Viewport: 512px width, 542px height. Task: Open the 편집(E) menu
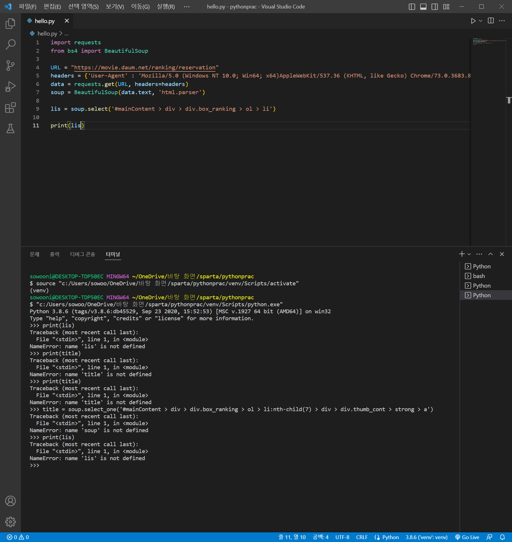point(52,6)
